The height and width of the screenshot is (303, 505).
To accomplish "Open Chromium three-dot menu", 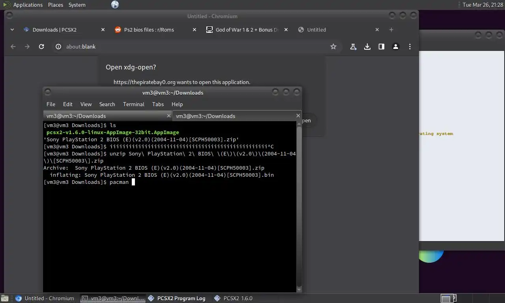I will (x=410, y=47).
